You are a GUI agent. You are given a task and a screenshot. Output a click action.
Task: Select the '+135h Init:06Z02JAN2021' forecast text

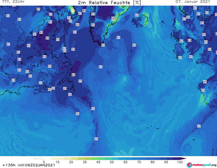click(29, 165)
